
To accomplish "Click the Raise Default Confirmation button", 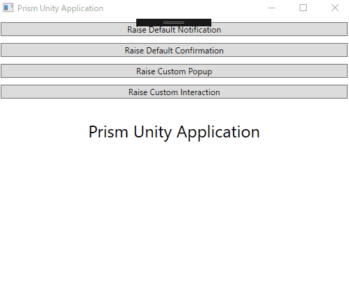I will [x=174, y=50].
